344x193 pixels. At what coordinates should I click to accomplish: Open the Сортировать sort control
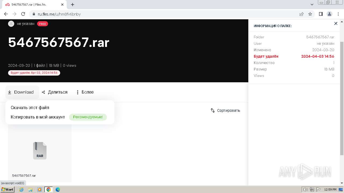click(225, 110)
